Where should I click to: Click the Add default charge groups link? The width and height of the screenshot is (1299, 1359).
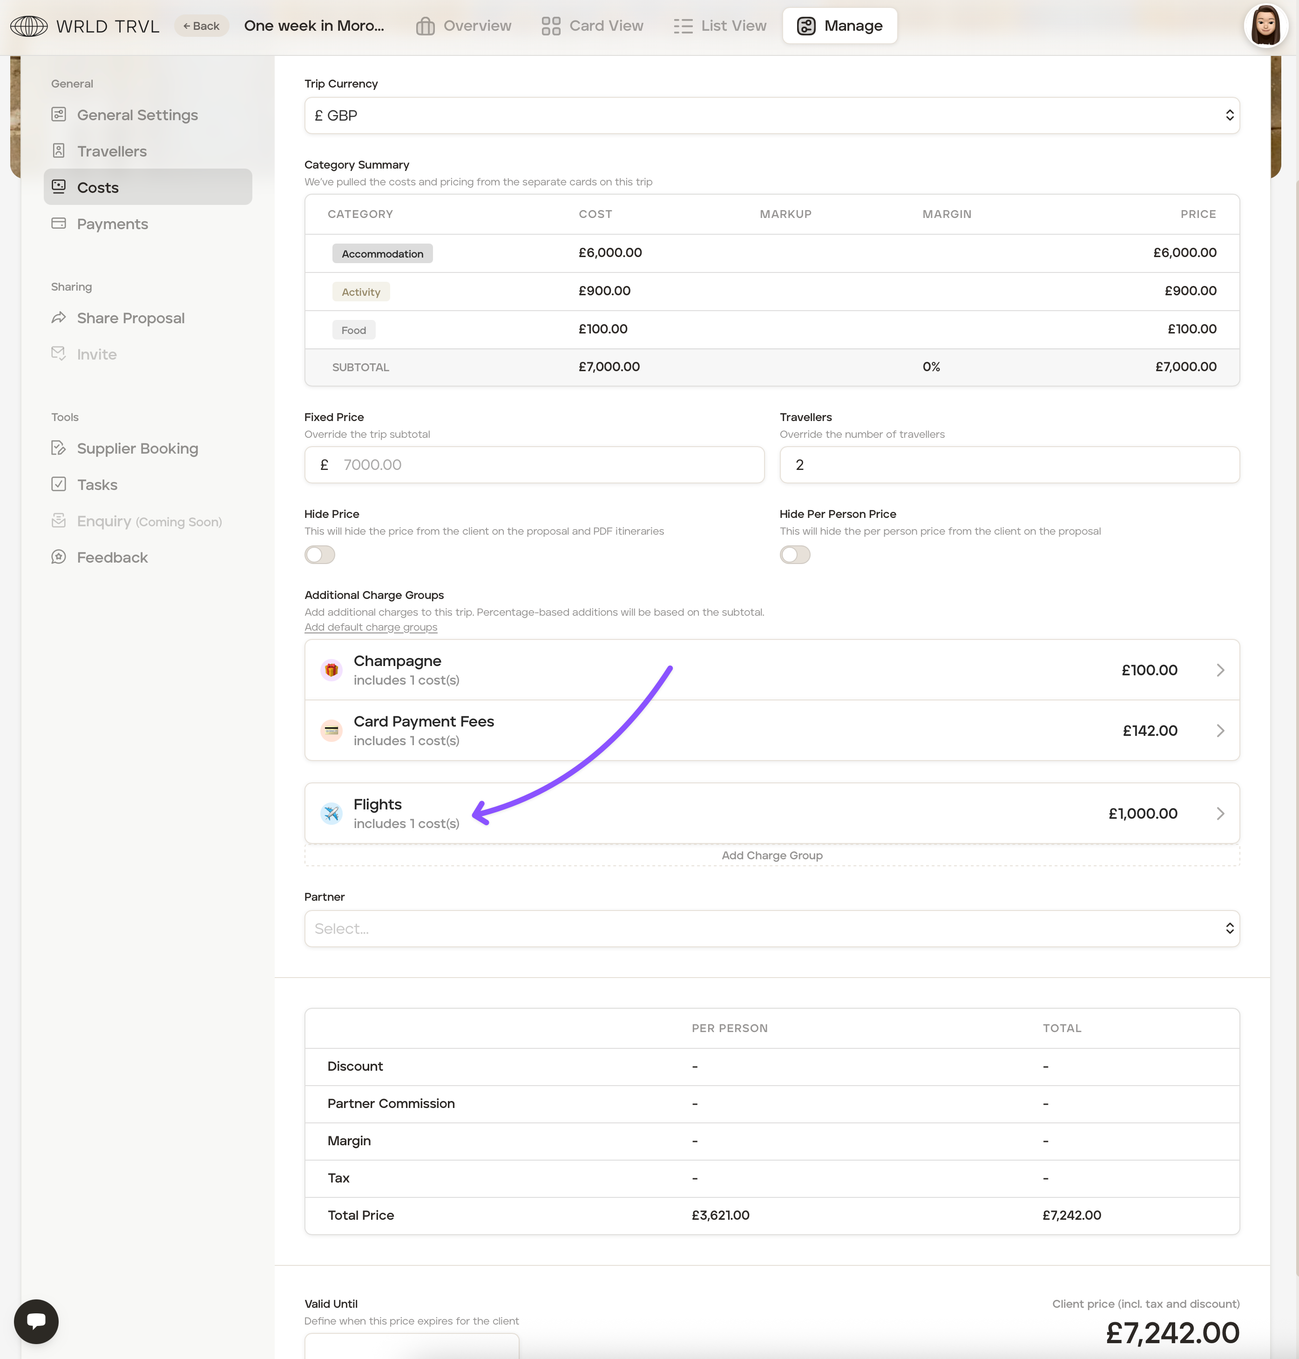point(371,627)
